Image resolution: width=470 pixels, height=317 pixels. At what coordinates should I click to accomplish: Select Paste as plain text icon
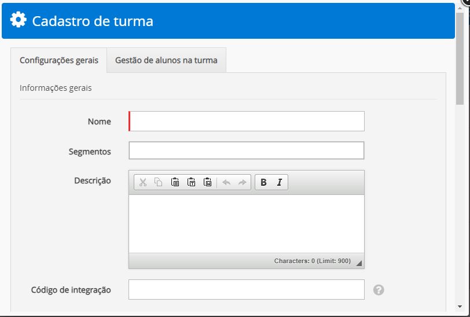[191, 182]
